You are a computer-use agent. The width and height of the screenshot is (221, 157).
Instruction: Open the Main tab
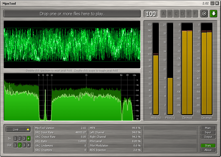coord(208,128)
